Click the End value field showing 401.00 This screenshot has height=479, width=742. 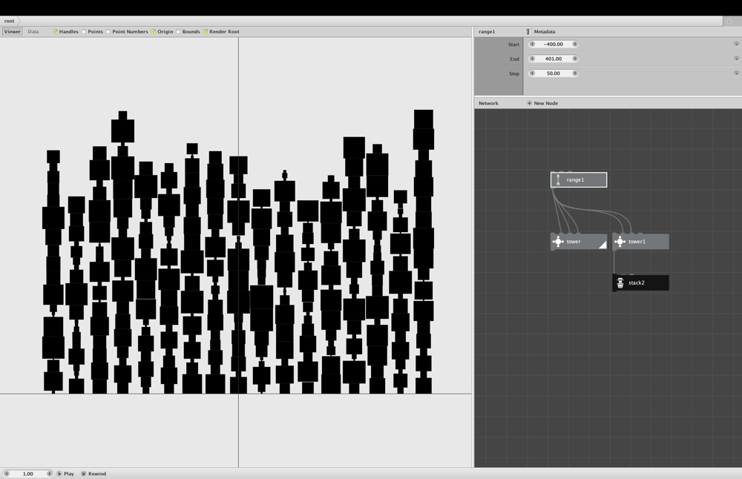554,59
